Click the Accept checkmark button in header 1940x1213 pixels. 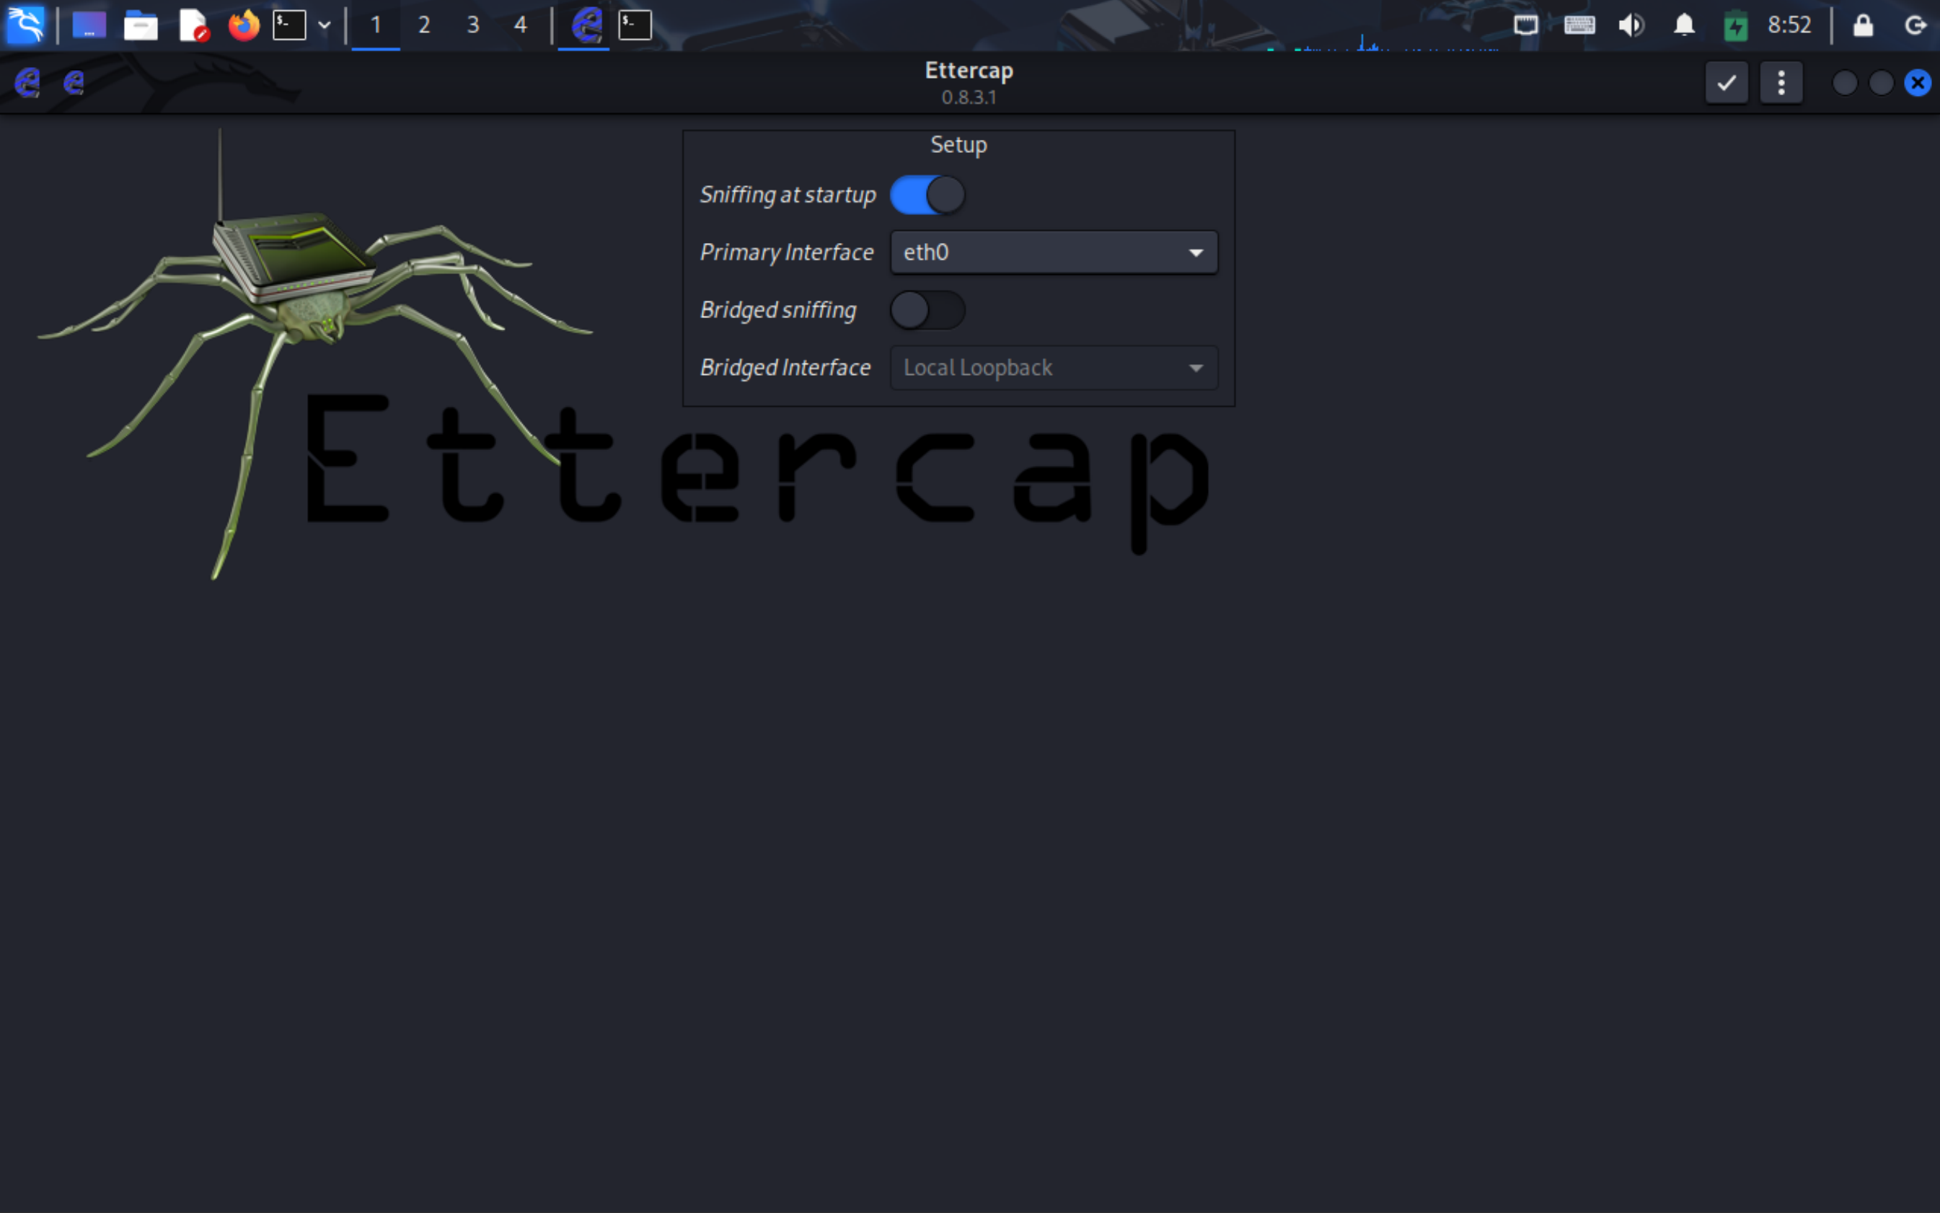point(1726,83)
